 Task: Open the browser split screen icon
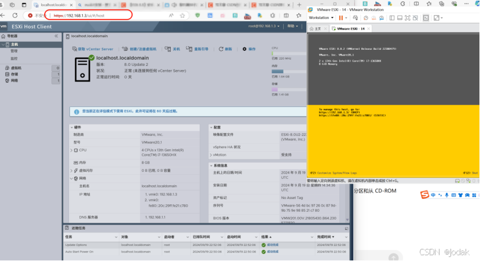point(286,16)
